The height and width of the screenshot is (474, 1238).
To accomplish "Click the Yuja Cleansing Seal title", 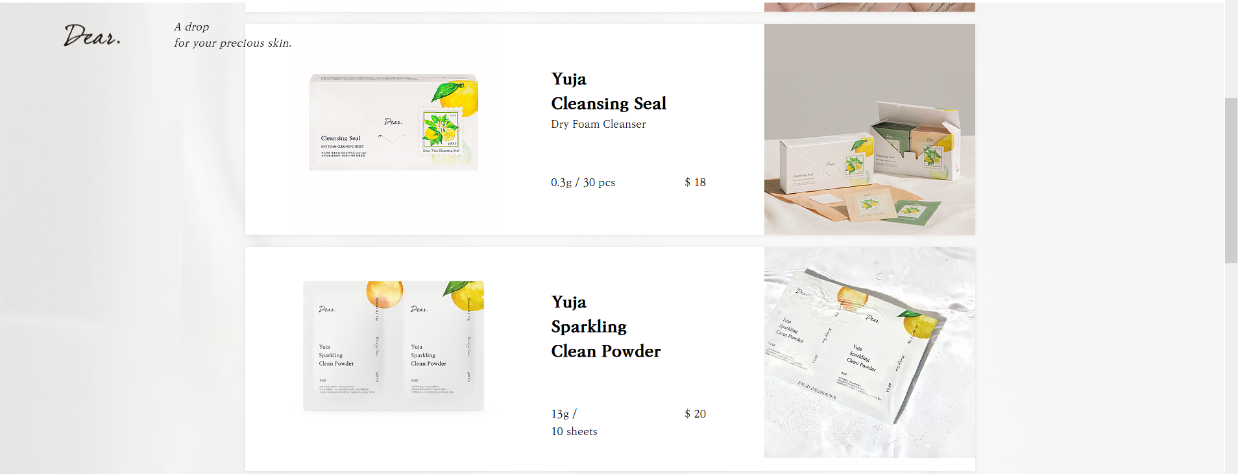I will click(x=609, y=91).
